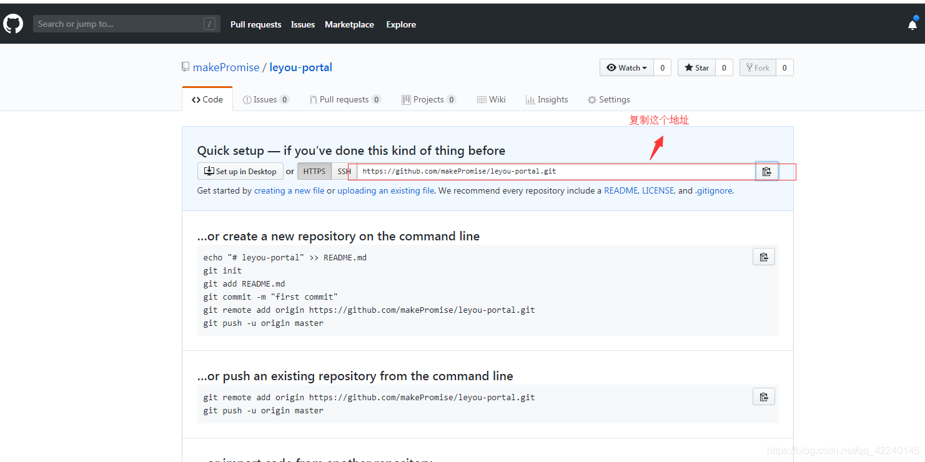Switch to the Settings tab

pos(609,99)
